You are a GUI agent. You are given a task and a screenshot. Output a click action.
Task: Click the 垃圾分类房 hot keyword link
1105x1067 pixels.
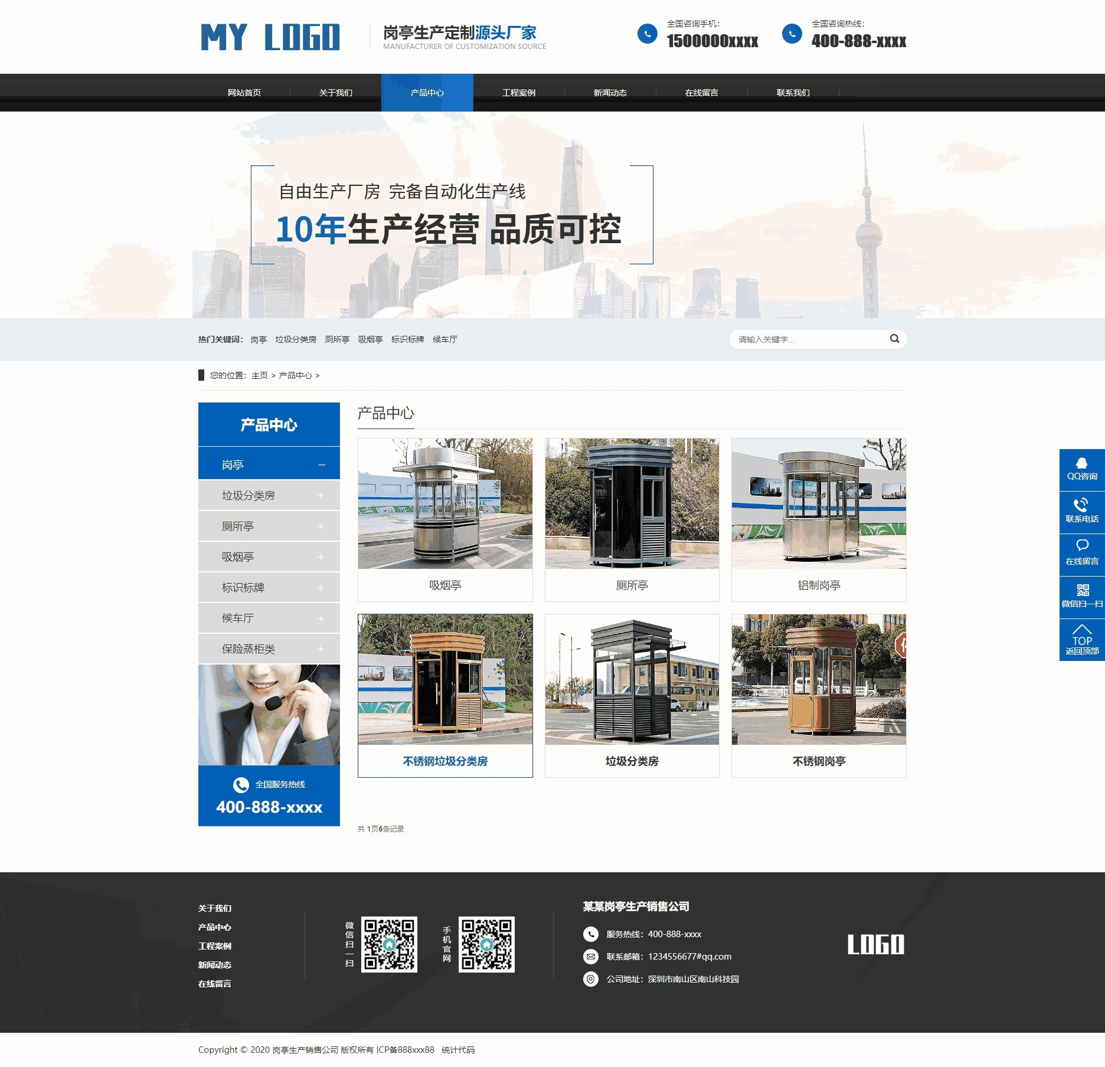(296, 339)
